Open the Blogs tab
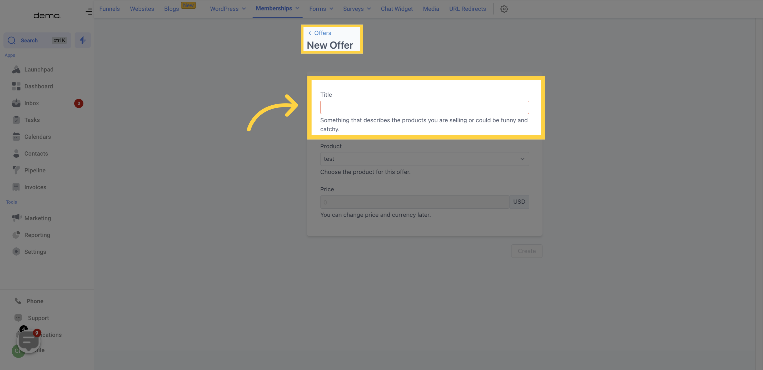This screenshot has height=370, width=763. [172, 9]
